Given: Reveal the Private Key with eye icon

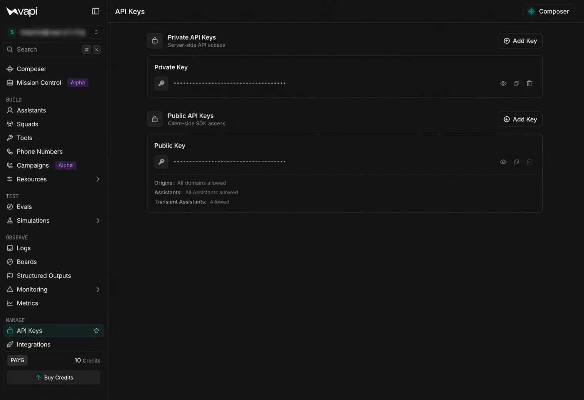Looking at the screenshot, I should coord(503,83).
